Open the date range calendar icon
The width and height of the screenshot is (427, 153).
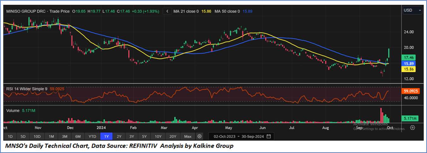pos(269,136)
